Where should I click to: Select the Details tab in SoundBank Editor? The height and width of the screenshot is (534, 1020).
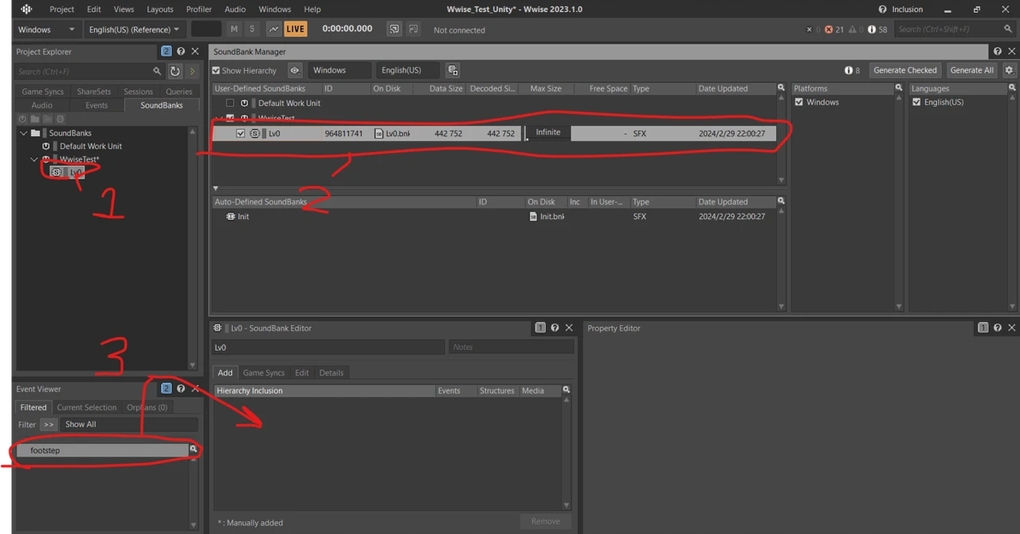click(x=331, y=373)
